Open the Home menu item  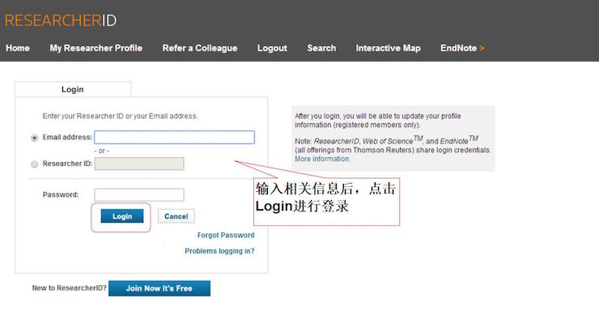coord(18,48)
